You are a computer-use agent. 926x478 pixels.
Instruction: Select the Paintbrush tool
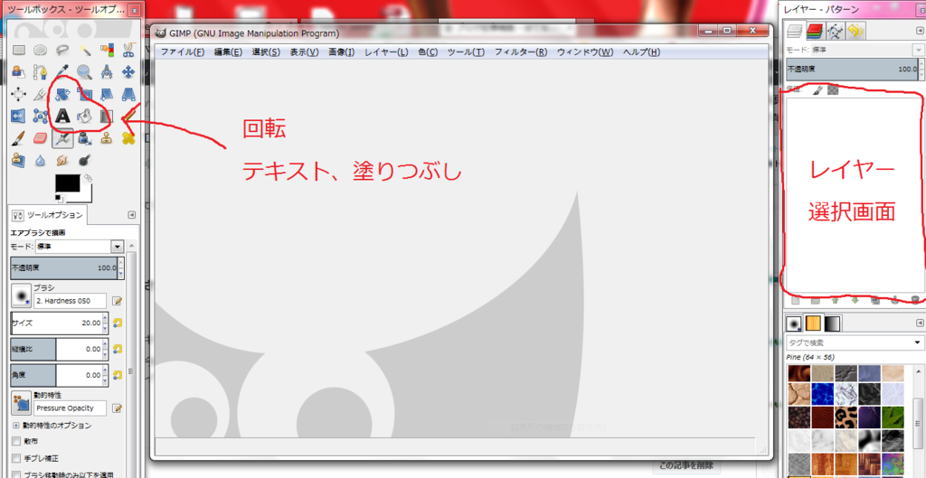[x=18, y=137]
